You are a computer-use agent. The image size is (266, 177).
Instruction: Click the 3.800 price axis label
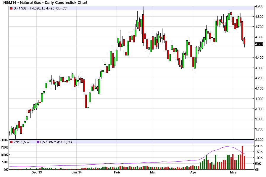click(x=259, y=119)
